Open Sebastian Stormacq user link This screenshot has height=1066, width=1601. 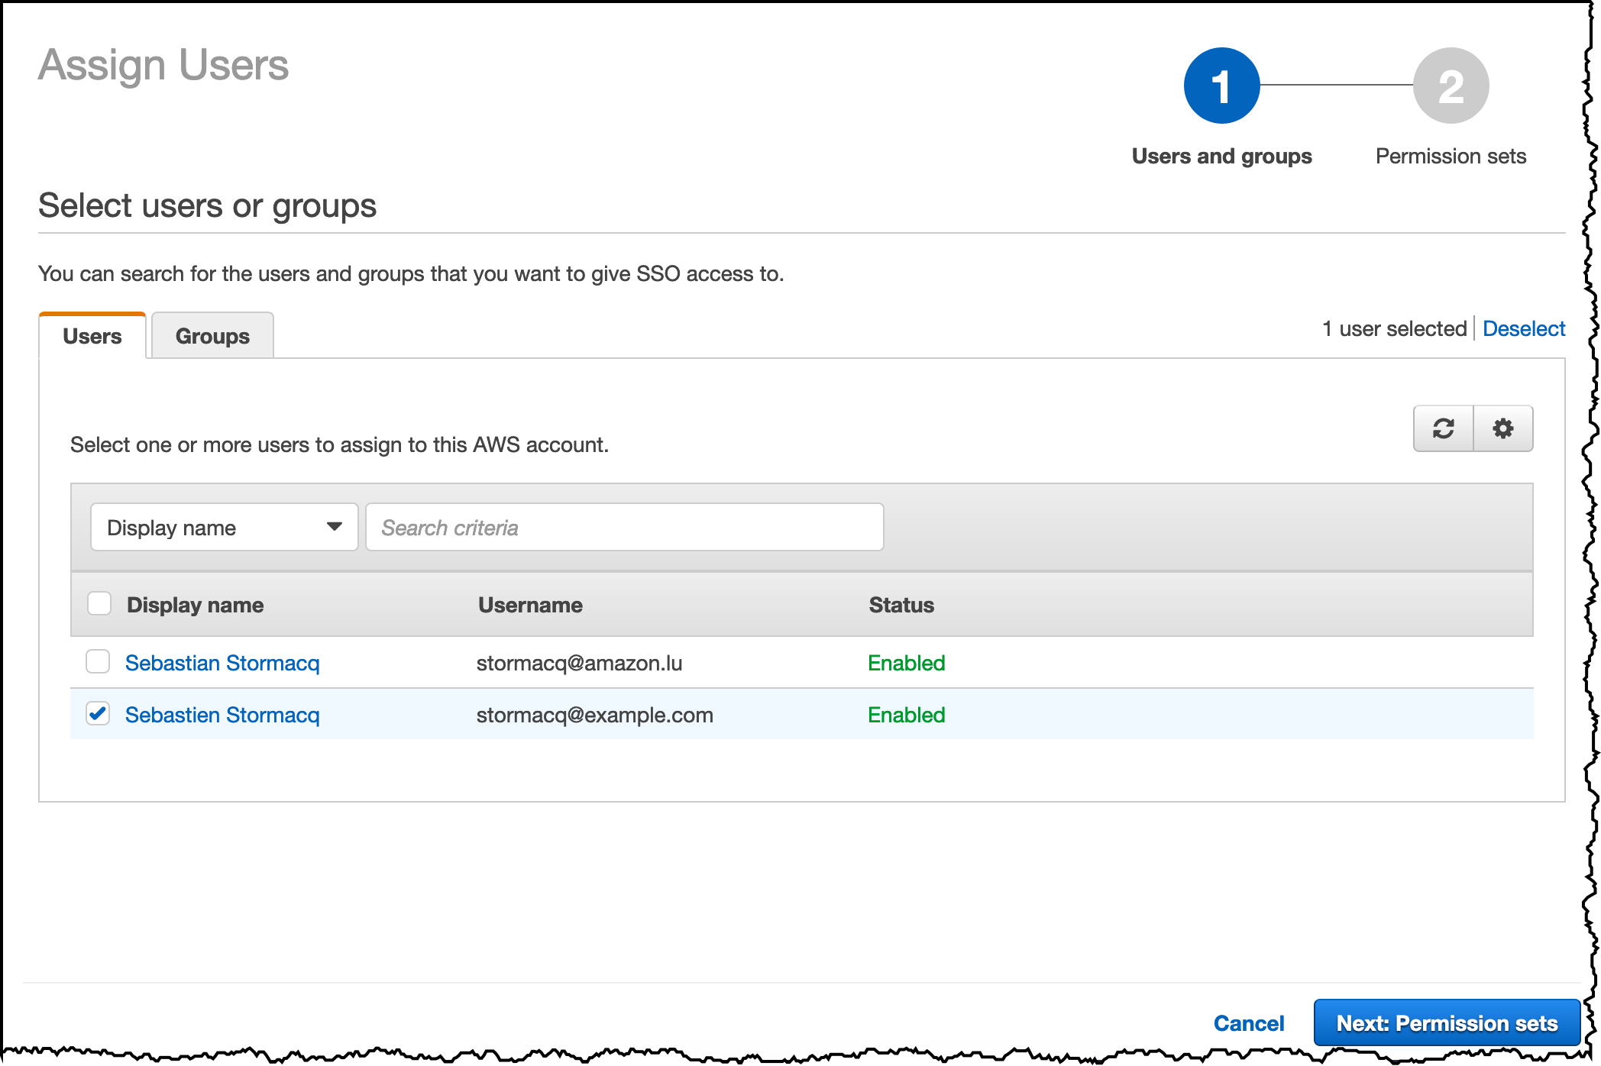(222, 663)
